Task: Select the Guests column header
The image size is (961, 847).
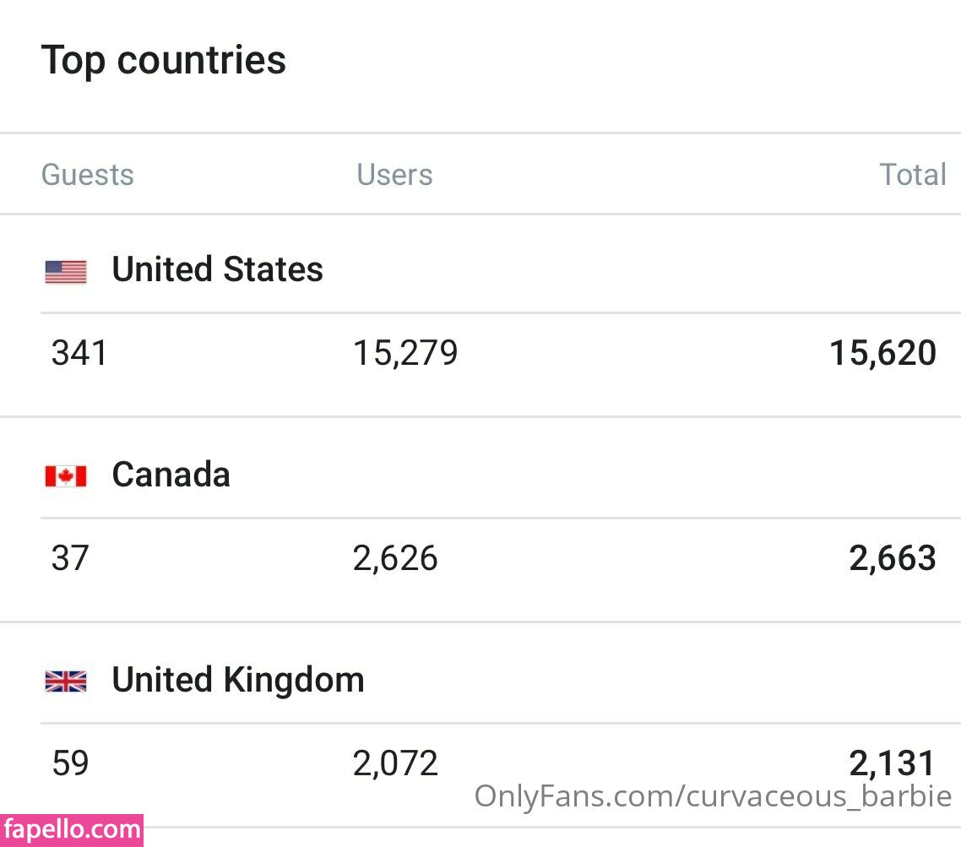Action: 88,175
